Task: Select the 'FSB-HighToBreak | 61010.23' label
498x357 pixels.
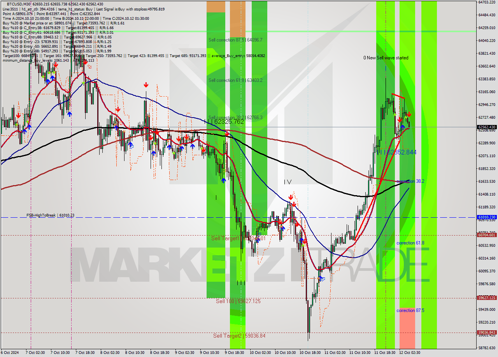Action: [x=50, y=215]
